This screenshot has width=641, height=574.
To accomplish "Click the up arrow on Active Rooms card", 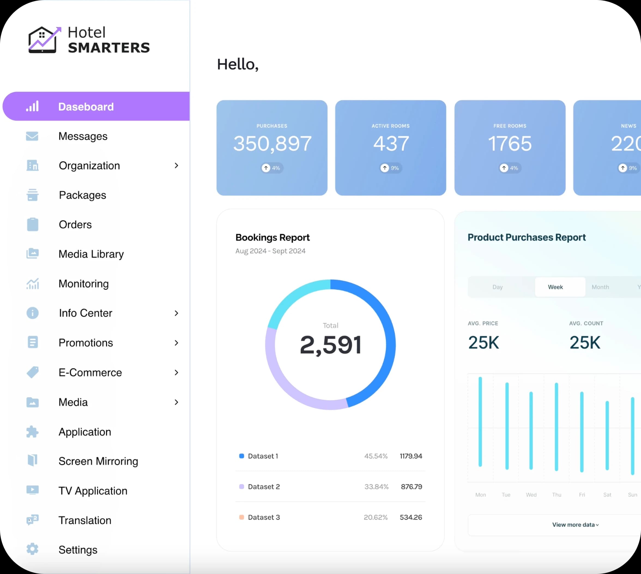I will coord(385,168).
